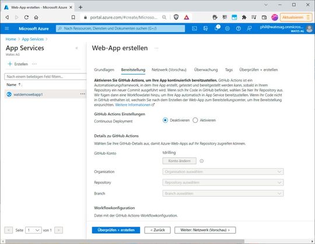Show info tooltip beside Konto ändern
The width and height of the screenshot is (315, 244).
point(201,161)
